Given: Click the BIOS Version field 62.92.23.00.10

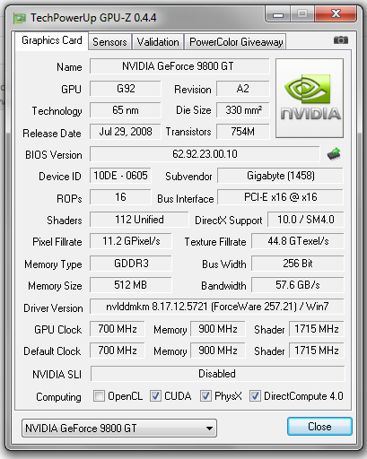Looking at the screenshot, I should pyautogui.click(x=205, y=154).
